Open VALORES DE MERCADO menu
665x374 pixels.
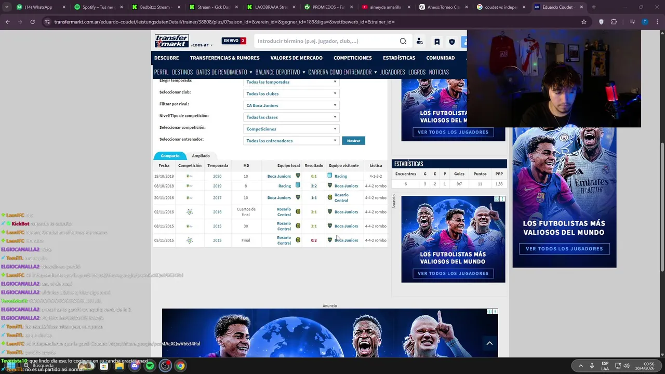click(296, 58)
